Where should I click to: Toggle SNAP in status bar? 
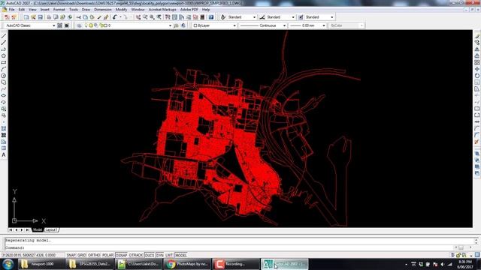(71, 255)
